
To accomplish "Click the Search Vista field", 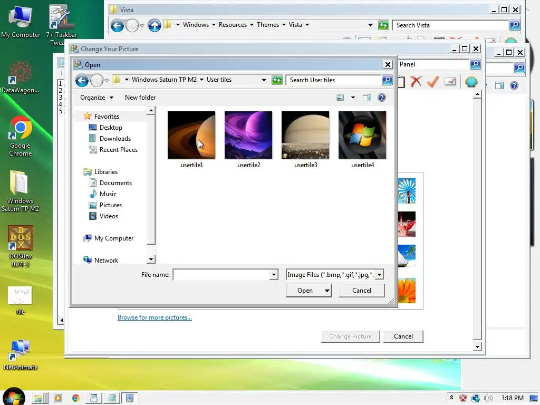I will pos(450,25).
